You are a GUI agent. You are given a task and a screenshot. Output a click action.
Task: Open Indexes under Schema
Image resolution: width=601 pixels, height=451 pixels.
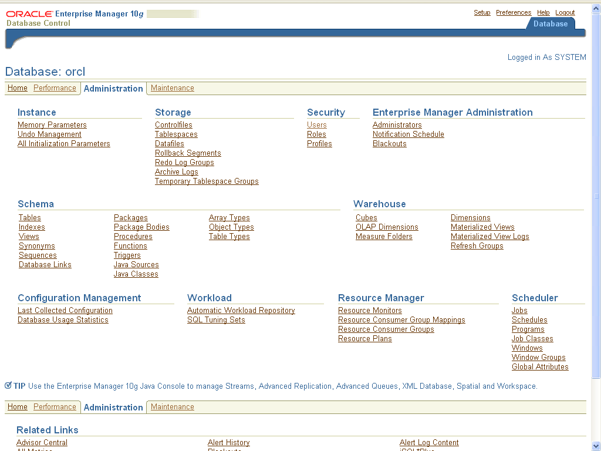(x=32, y=227)
